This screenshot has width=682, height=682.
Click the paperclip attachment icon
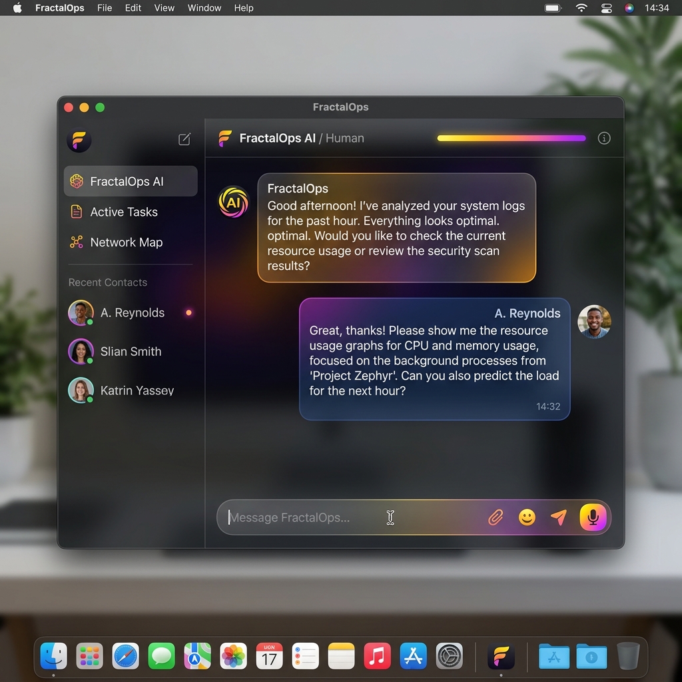pyautogui.click(x=496, y=517)
